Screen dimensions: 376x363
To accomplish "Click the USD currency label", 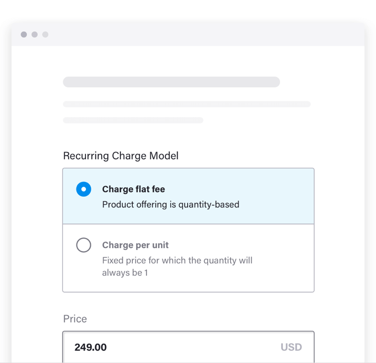I will pyautogui.click(x=291, y=347).
